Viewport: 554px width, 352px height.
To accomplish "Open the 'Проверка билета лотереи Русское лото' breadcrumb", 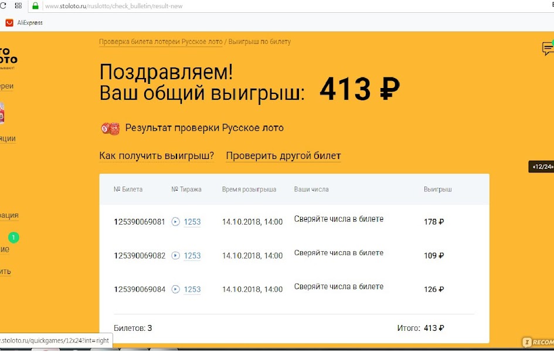I will 161,42.
